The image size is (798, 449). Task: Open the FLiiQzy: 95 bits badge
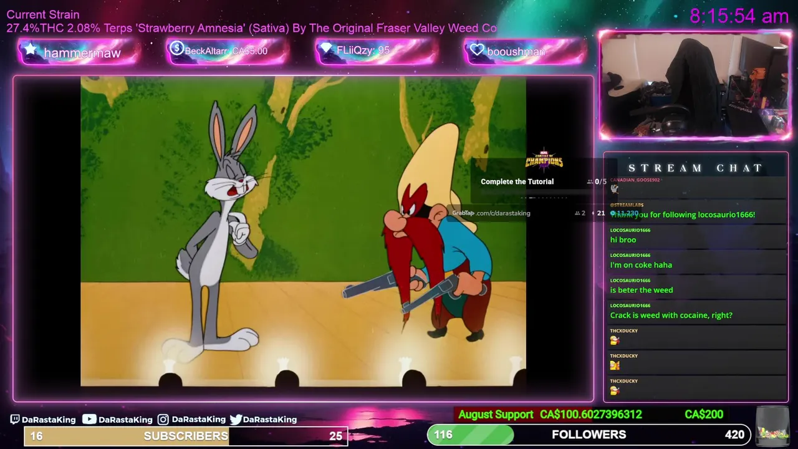tap(376, 51)
